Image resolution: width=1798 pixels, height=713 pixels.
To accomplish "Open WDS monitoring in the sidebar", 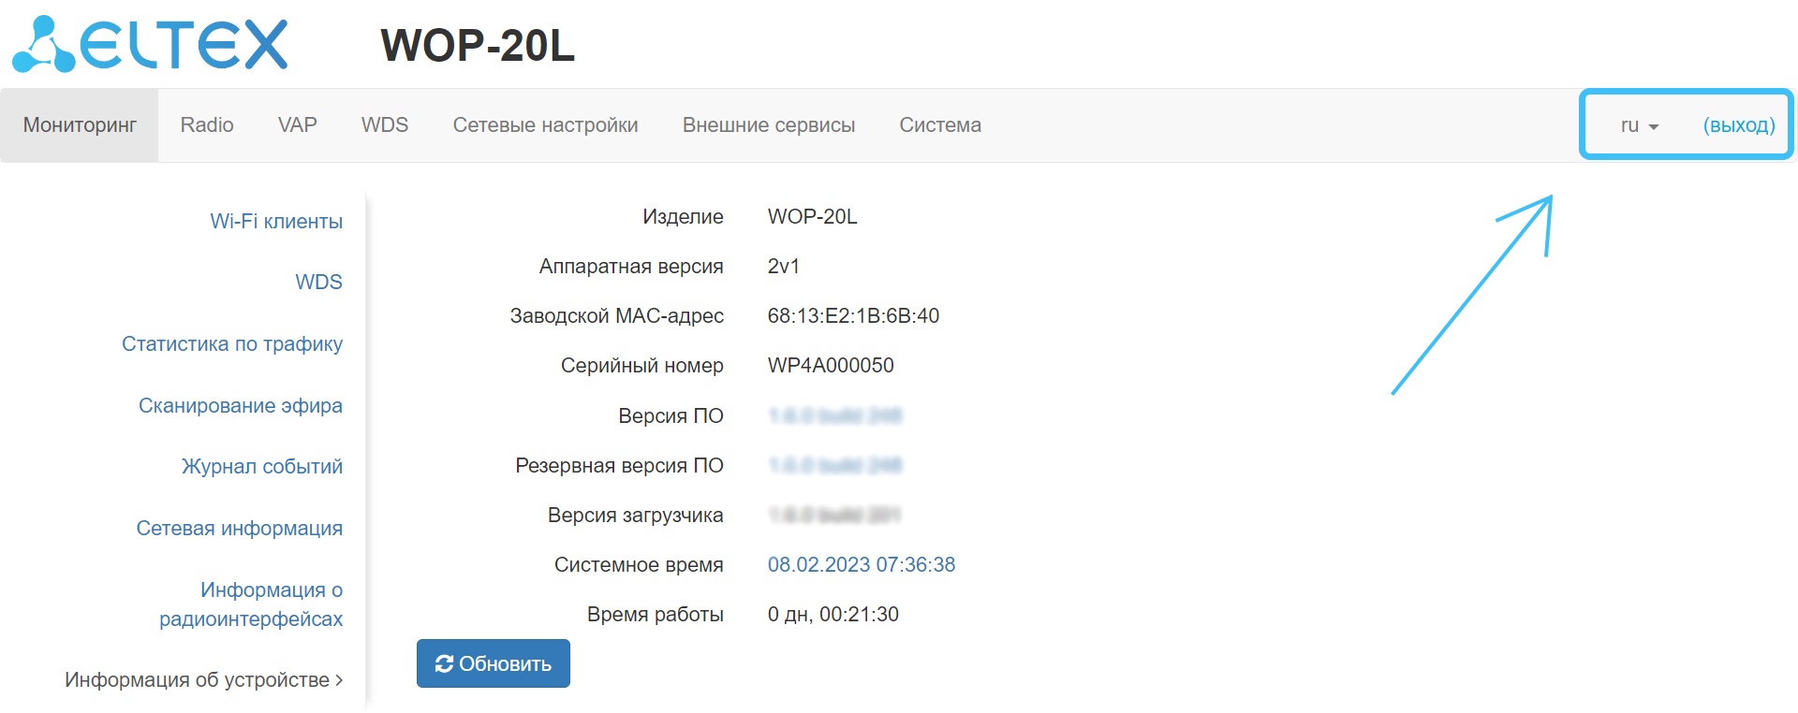I will coord(319,283).
